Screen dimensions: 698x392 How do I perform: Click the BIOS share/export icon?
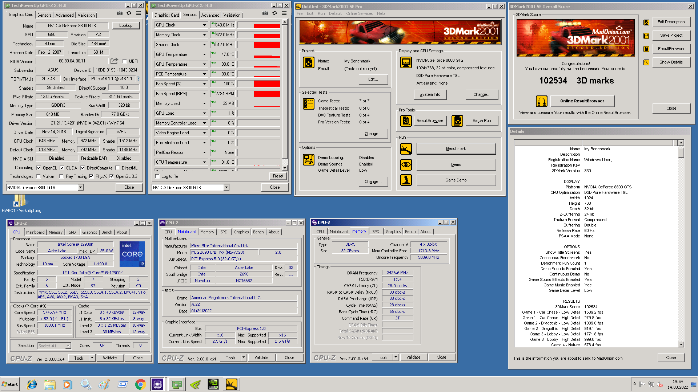coord(115,61)
